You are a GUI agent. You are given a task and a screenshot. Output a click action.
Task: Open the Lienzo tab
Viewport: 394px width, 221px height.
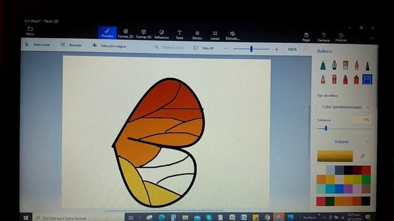click(x=215, y=36)
